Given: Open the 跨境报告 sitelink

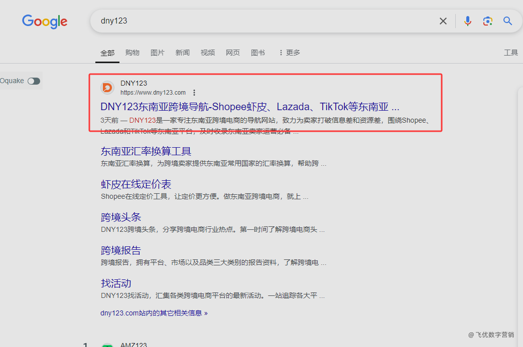Looking at the screenshot, I should tap(121, 250).
